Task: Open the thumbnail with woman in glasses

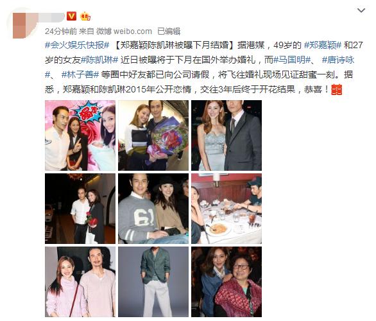Action: click(x=226, y=282)
